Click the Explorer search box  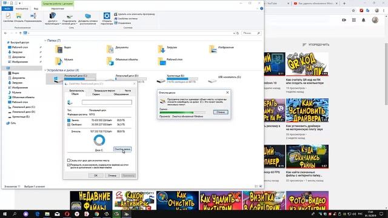click(x=251, y=33)
